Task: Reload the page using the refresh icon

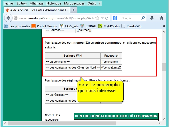Action: tap(107, 18)
